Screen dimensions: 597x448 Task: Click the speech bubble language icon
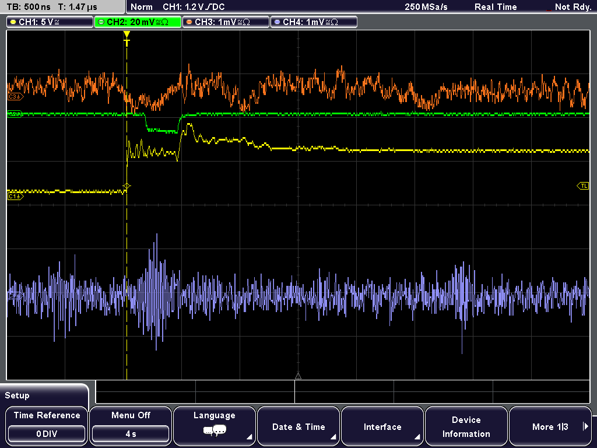click(215, 431)
